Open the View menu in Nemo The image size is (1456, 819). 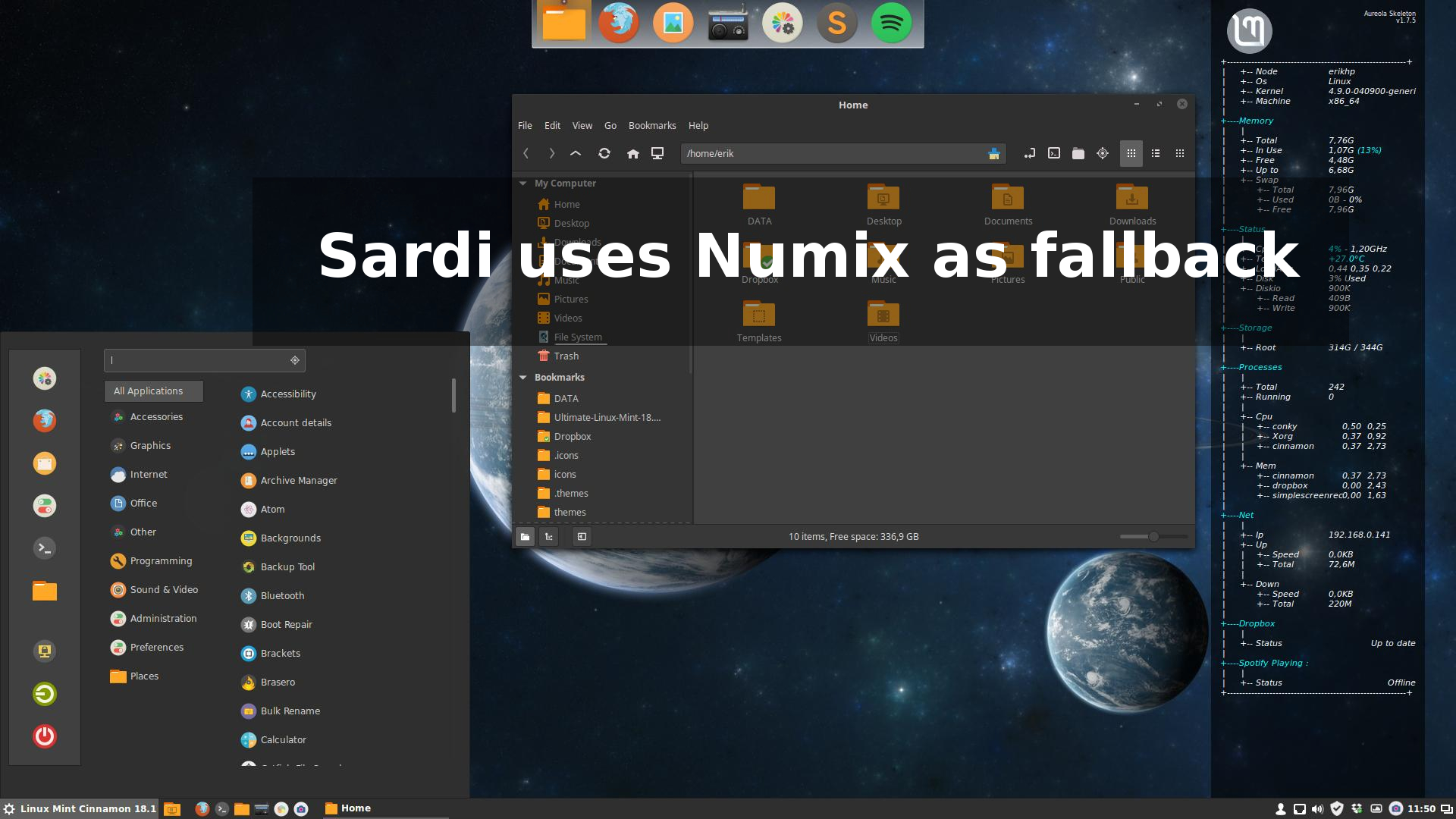[582, 125]
